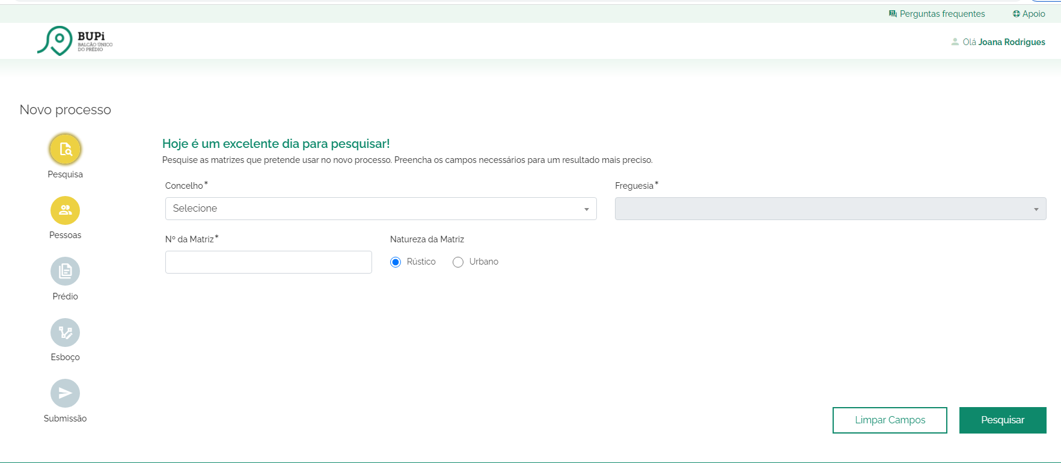The image size is (1061, 463).
Task: Click the Concelho field label
Action: (184, 186)
